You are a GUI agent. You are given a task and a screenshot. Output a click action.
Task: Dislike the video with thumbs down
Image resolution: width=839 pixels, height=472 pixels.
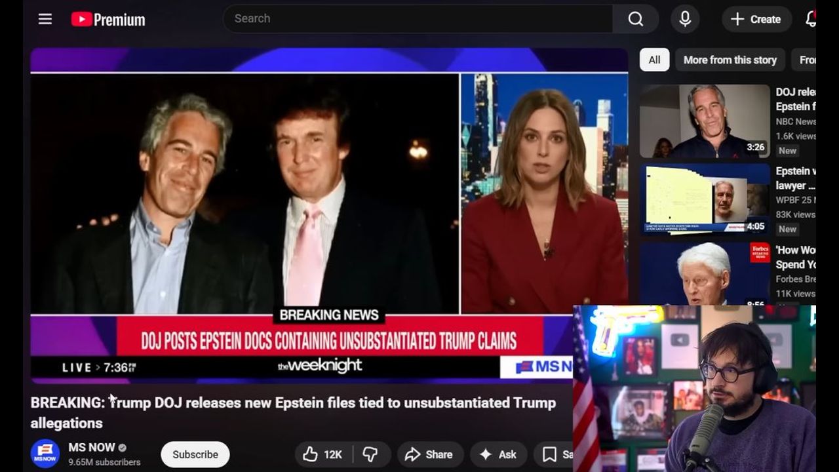click(x=371, y=454)
